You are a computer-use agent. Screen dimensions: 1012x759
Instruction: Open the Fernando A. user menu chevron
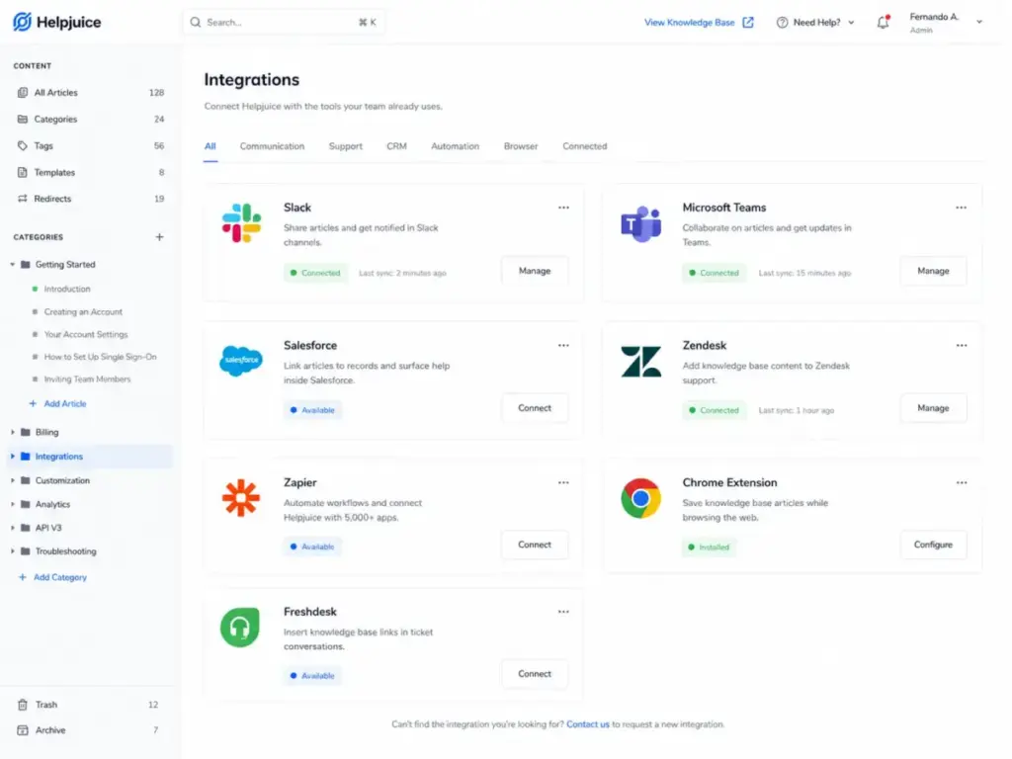(x=979, y=22)
